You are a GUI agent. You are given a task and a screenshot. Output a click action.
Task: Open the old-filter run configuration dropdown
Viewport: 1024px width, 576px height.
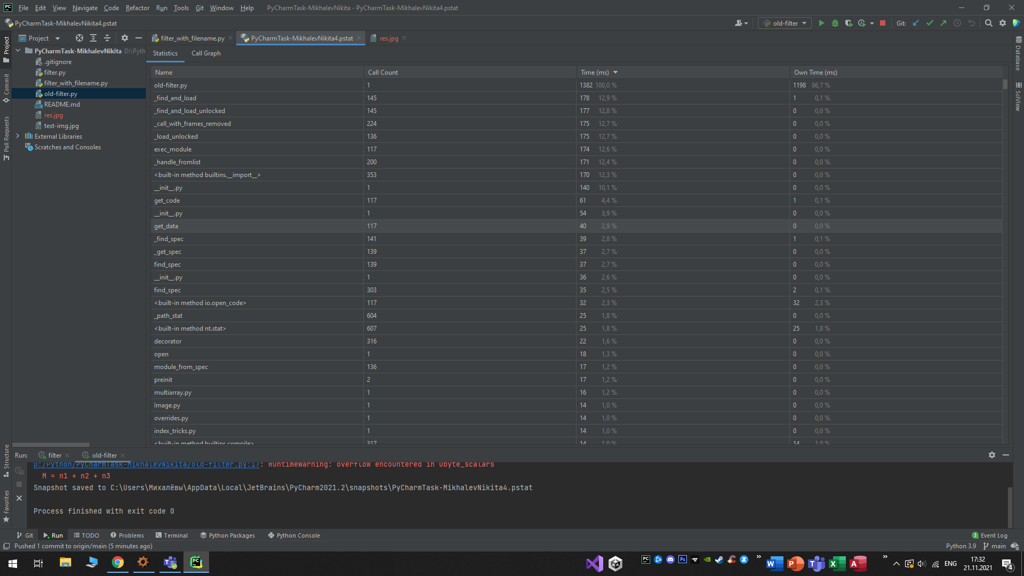[785, 23]
